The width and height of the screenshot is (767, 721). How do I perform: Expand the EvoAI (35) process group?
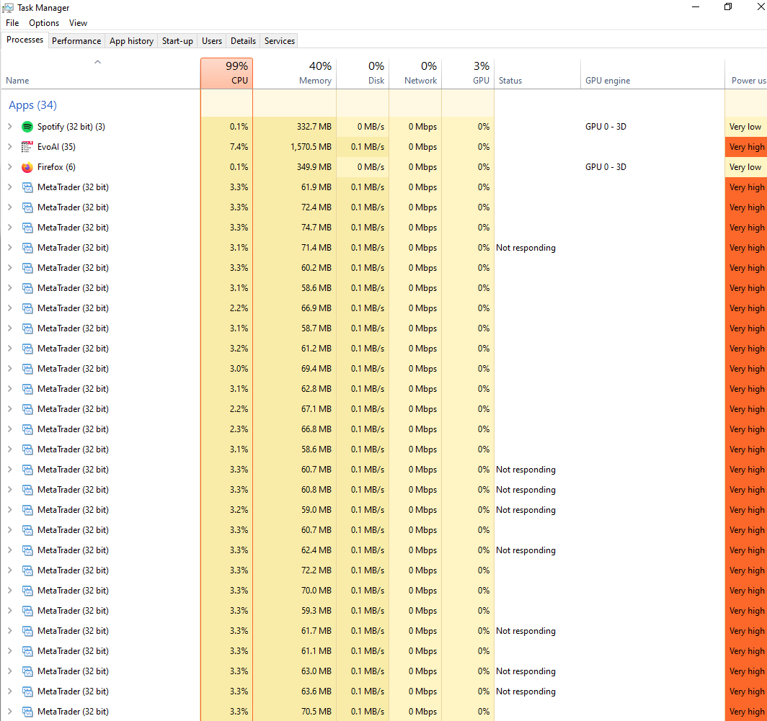click(x=9, y=147)
